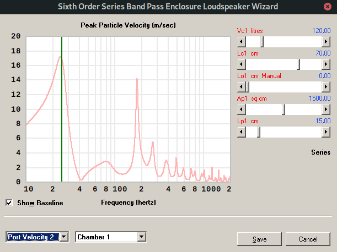Open the Chamber 1 dropdown arrow
The width and height of the screenshot is (337, 252).
tap(141, 237)
